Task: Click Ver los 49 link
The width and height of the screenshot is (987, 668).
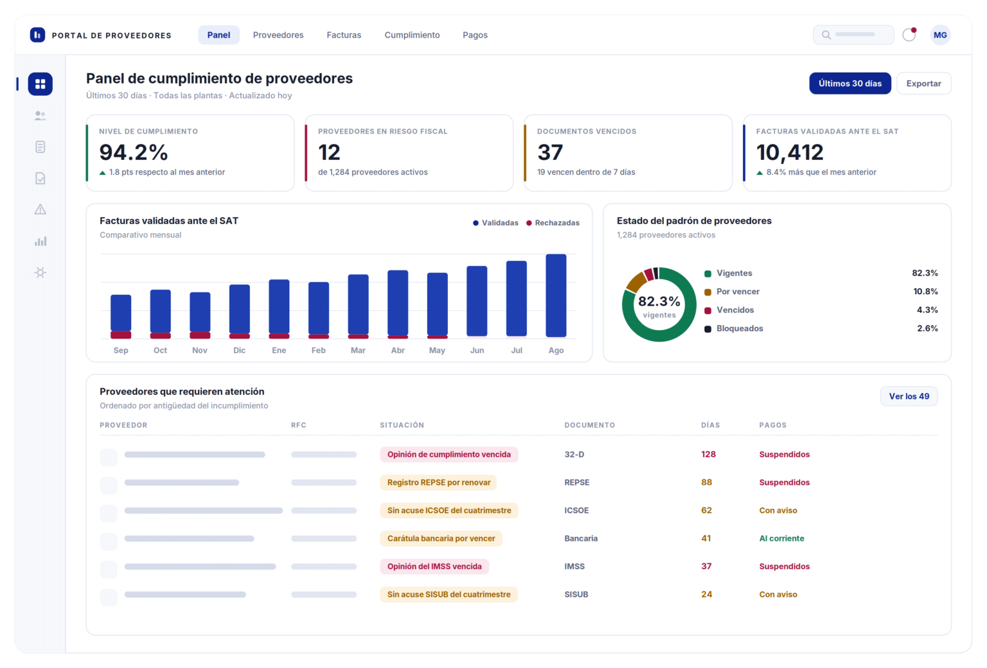Action: tap(909, 396)
